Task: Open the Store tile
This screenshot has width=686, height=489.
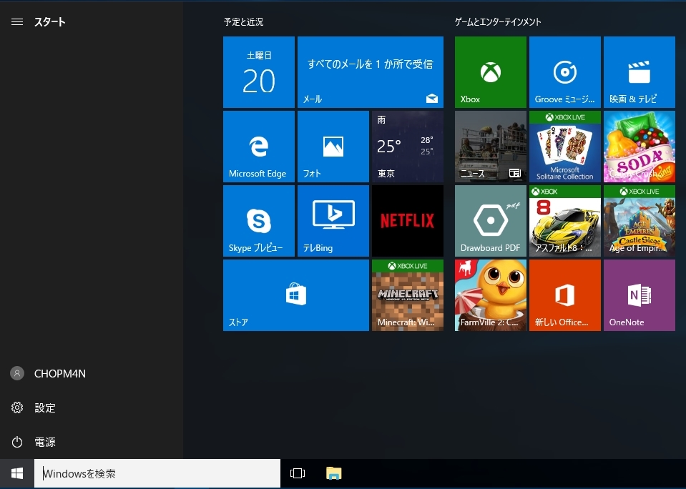Action: (296, 295)
